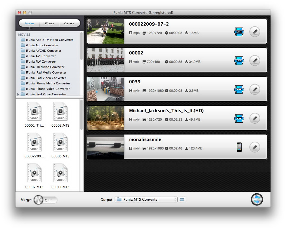Click the 1920x1080 resolution of 0039
This screenshot has height=229, width=286.
click(x=155, y=91)
